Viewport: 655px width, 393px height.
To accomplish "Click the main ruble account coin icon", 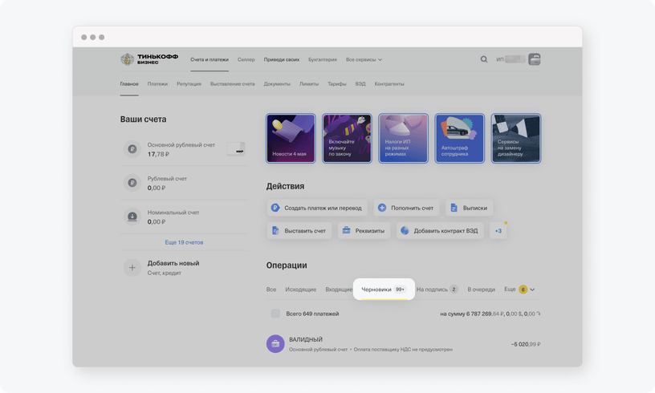I will pos(132,149).
